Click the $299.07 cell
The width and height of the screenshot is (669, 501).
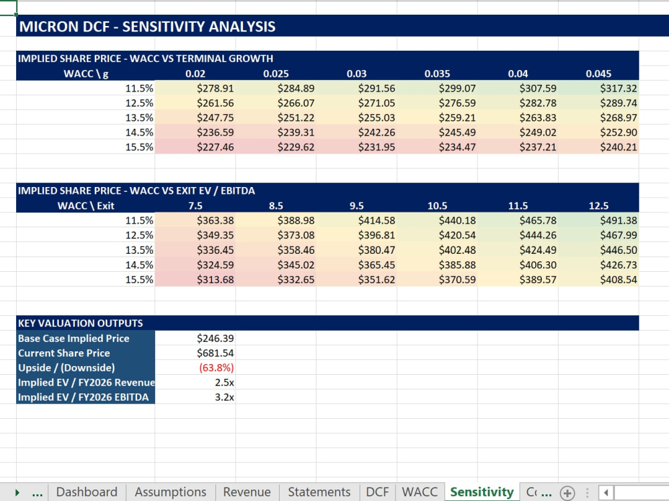coord(437,88)
